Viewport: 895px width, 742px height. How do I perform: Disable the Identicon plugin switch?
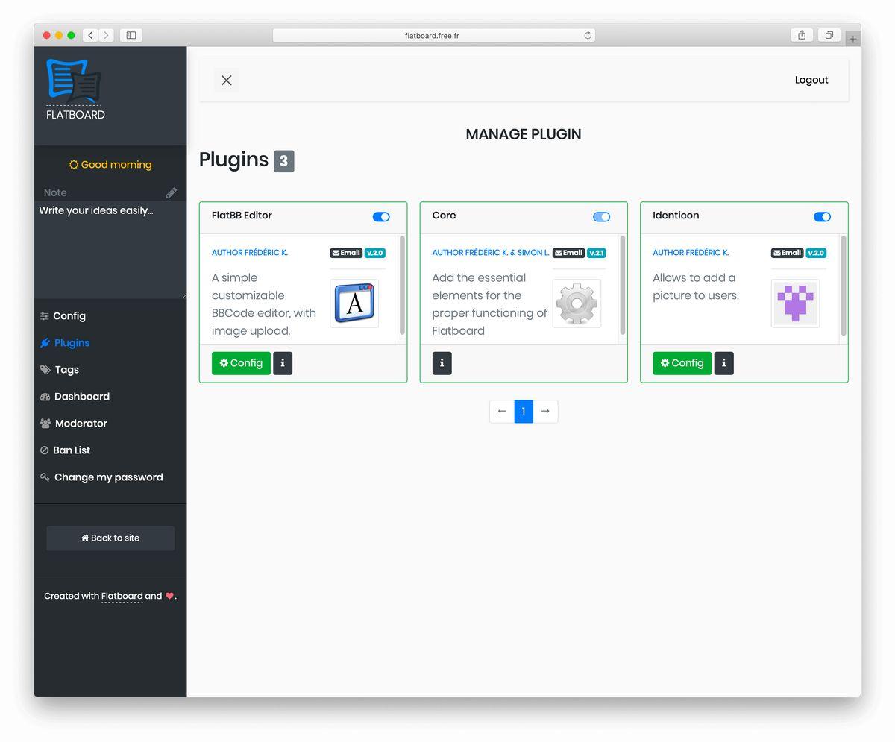point(822,217)
